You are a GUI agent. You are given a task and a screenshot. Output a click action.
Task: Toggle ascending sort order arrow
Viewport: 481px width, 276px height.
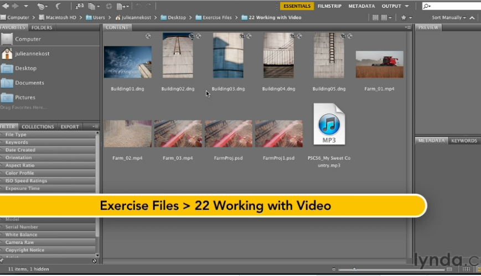click(x=472, y=18)
